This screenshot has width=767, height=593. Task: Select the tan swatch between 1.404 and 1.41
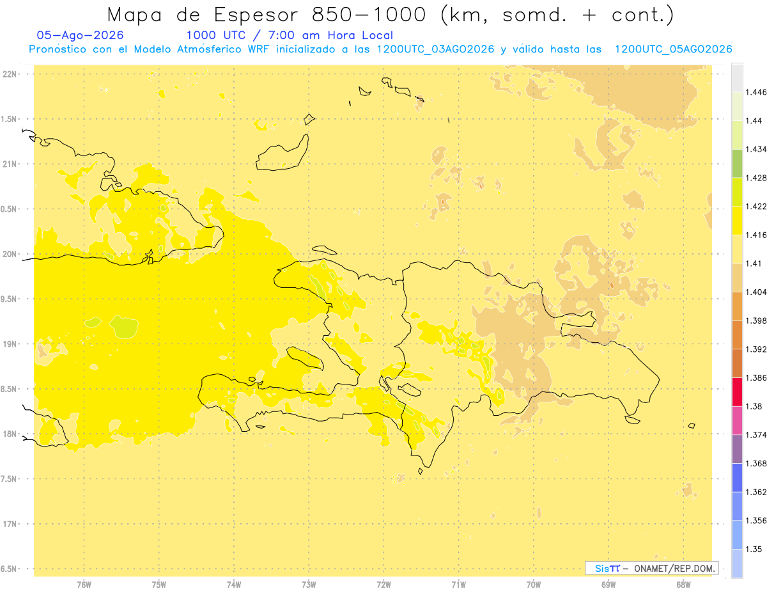[x=737, y=278]
